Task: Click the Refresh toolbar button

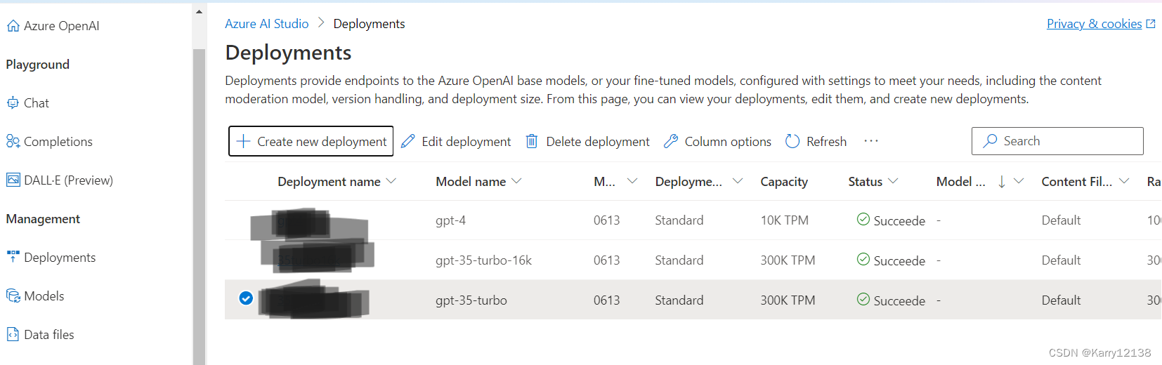Action: (x=816, y=142)
